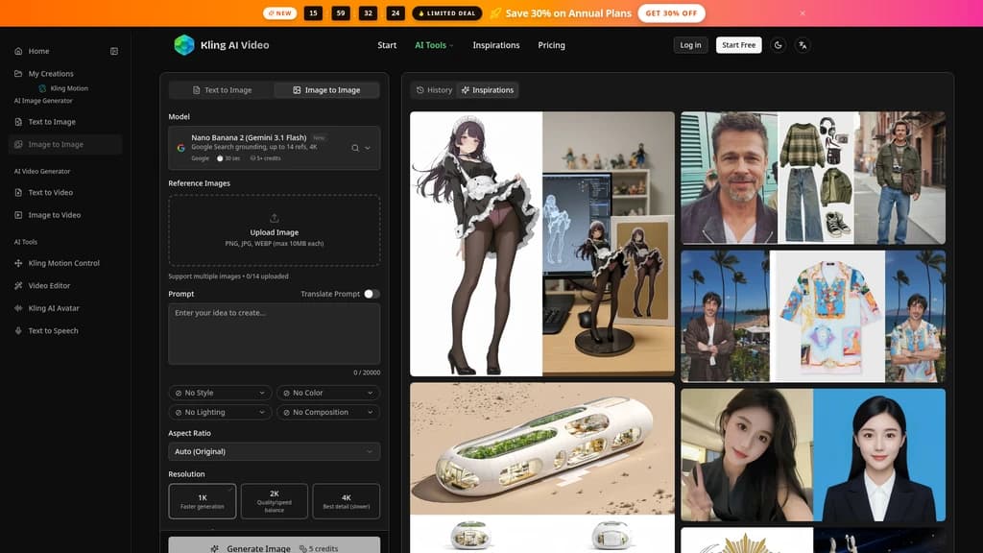Viewport: 983px width, 553px height.
Task: Open the No Lighting dropdown
Action: point(220,412)
